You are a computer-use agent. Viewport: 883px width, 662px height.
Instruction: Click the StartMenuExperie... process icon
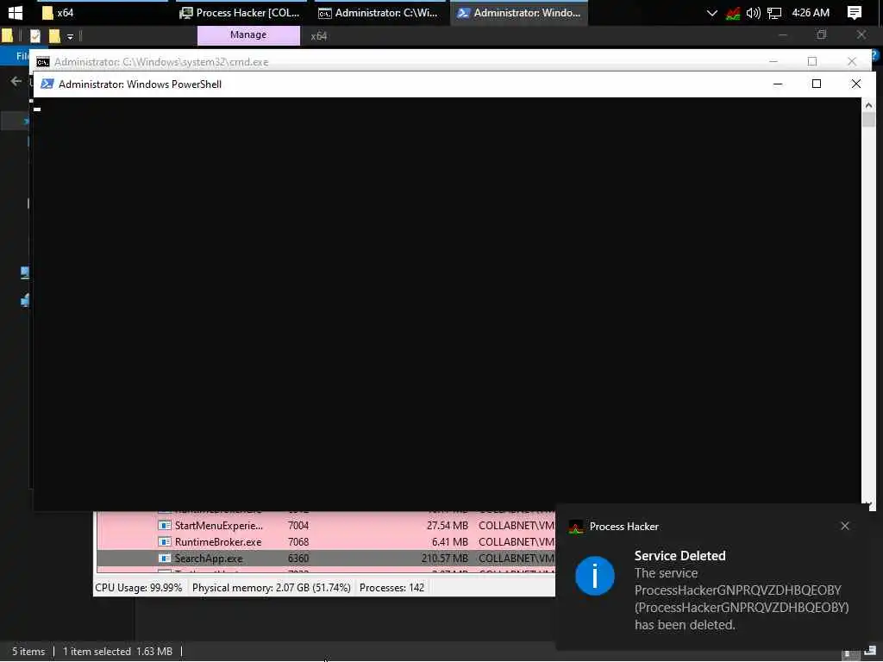coord(165,525)
